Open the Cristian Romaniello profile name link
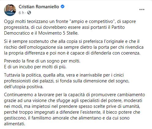This screenshot has width=152, height=129. (x=39, y=7)
